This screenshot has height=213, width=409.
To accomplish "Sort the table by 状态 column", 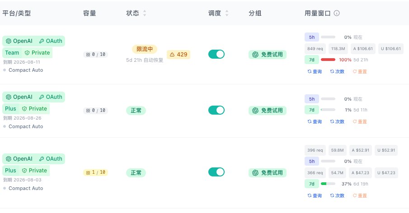I will tap(145, 13).
